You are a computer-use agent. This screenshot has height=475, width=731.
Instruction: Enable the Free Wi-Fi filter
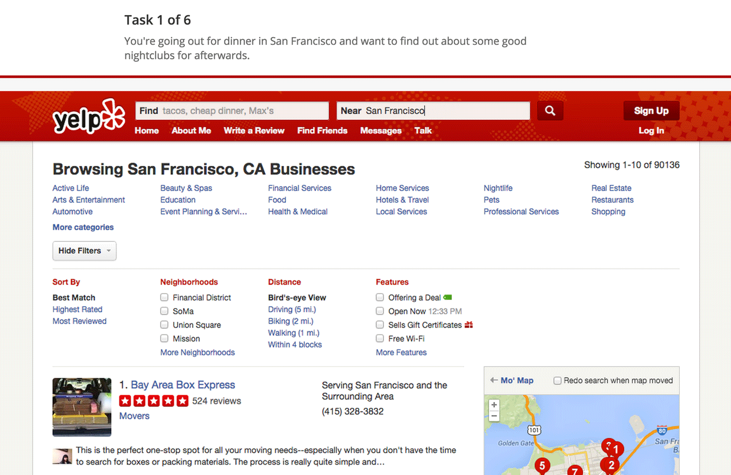pos(380,338)
